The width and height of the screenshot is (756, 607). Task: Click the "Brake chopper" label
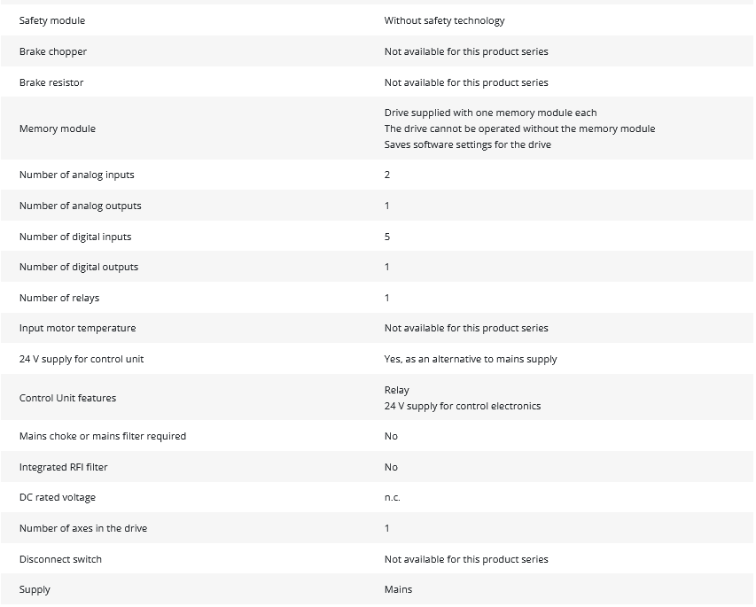(x=53, y=51)
